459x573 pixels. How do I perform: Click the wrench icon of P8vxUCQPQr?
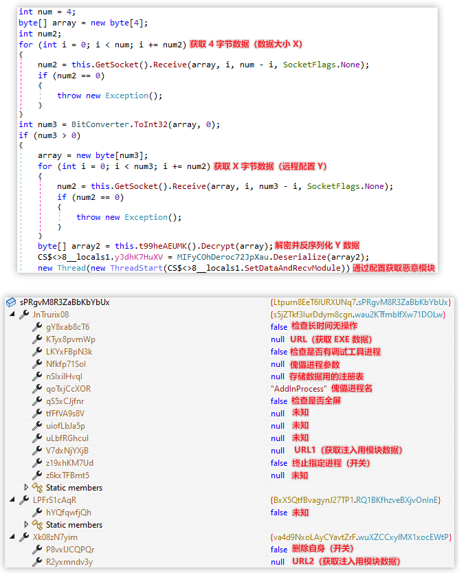click(x=37, y=549)
